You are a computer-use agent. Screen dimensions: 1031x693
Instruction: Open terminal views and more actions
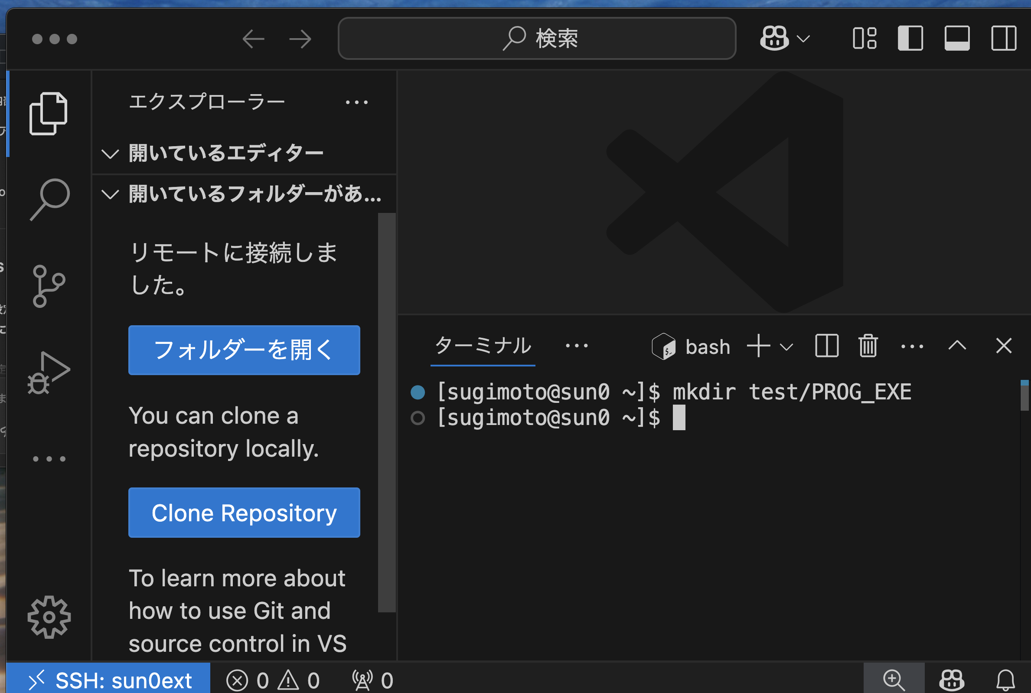912,346
